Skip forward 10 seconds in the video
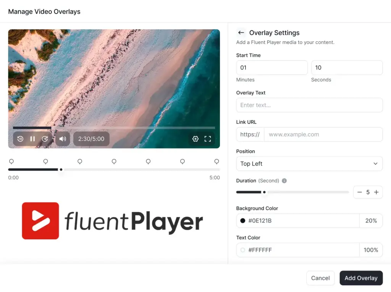The image size is (391, 292). (45, 139)
